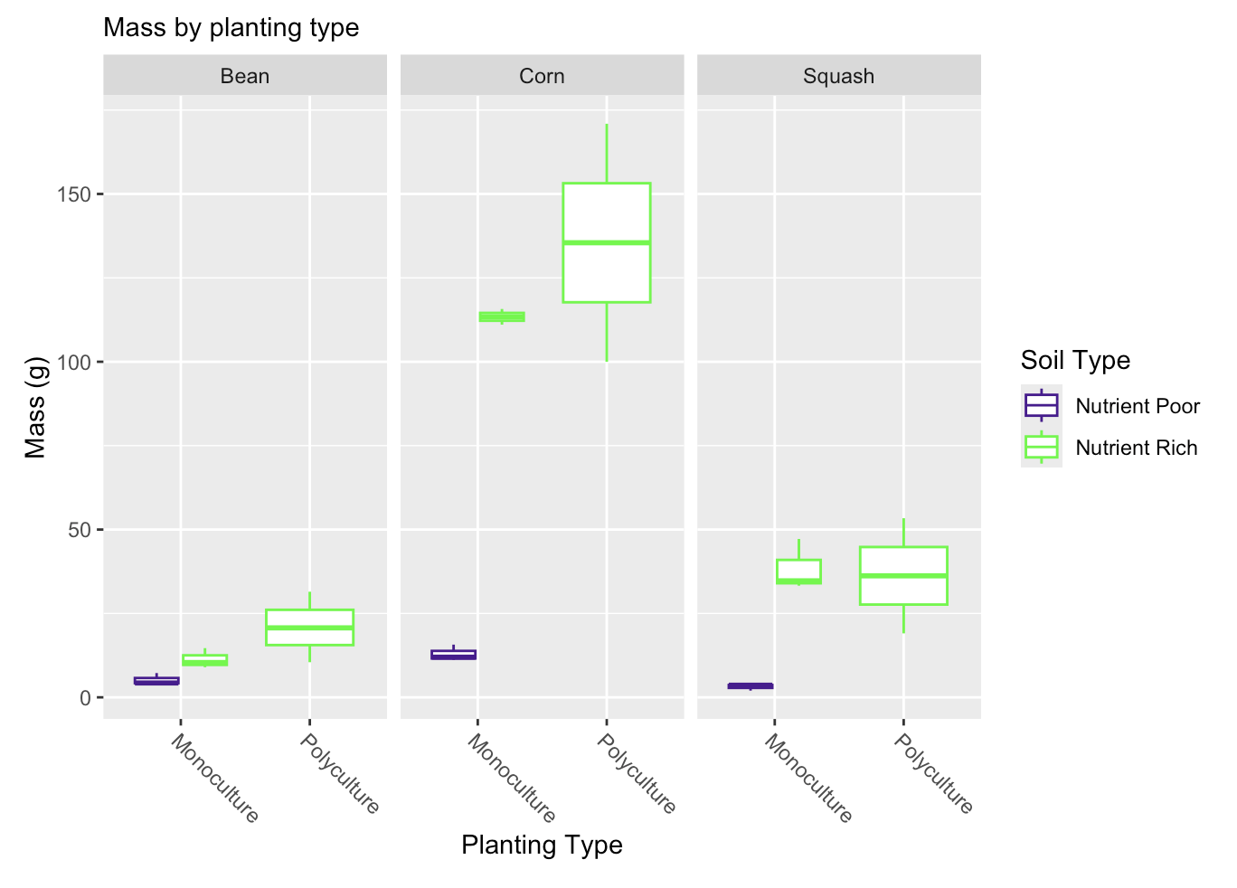This screenshot has height=888, width=1237.
Task: Click the Nutrient Rich legend box icon
Action: (1041, 447)
